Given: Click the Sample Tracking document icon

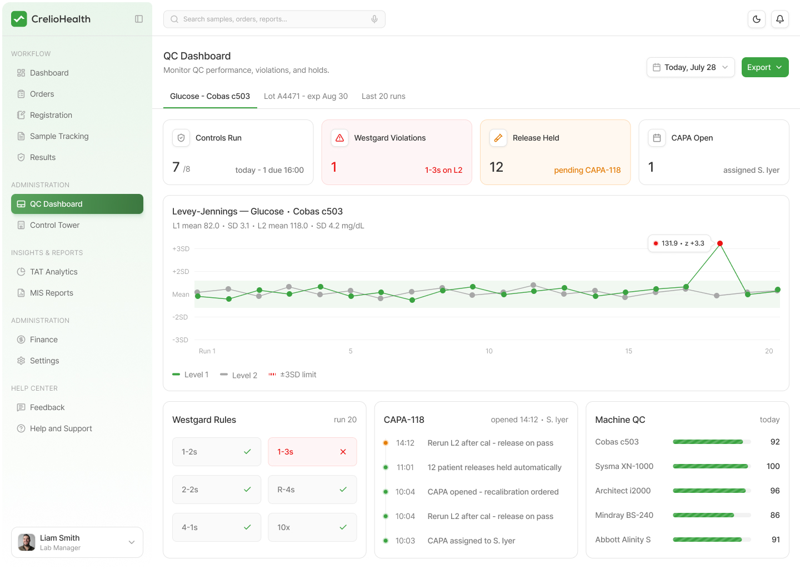Looking at the screenshot, I should (x=21, y=136).
